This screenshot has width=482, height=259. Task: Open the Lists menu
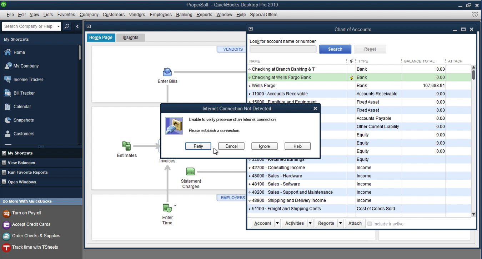(48, 15)
